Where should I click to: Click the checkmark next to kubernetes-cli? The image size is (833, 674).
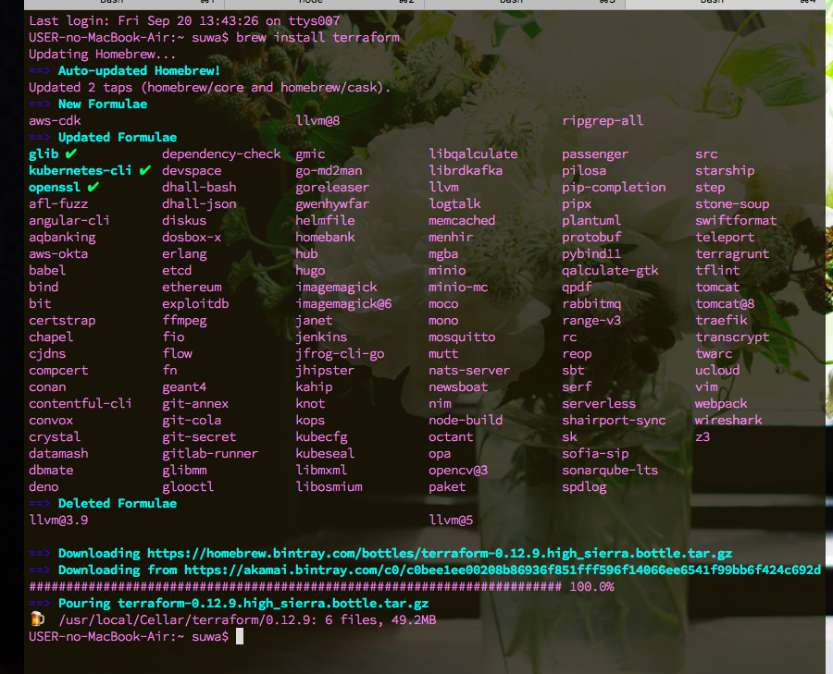[144, 170]
